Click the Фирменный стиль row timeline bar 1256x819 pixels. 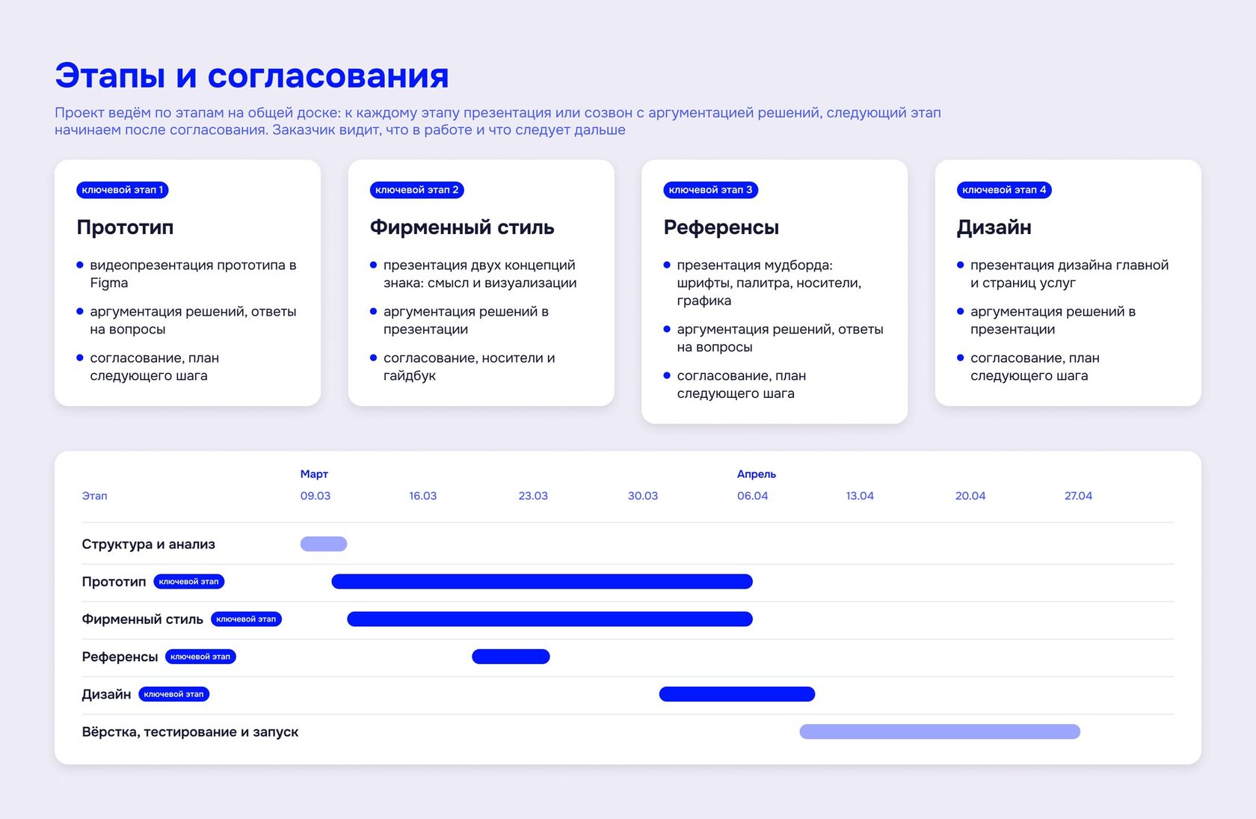pyautogui.click(x=550, y=619)
